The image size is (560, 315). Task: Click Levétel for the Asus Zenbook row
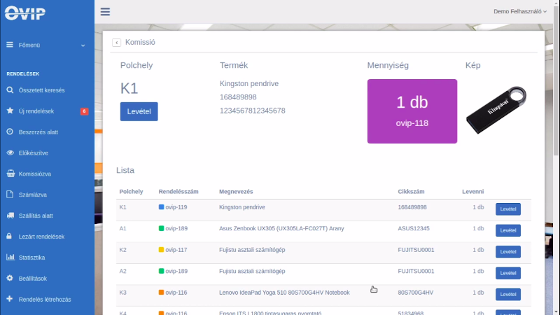[x=508, y=230]
